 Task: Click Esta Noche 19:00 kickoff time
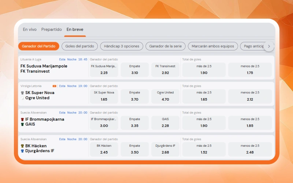[73, 86]
